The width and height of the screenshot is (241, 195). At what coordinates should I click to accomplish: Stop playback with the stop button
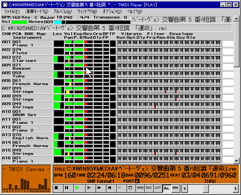point(58,188)
